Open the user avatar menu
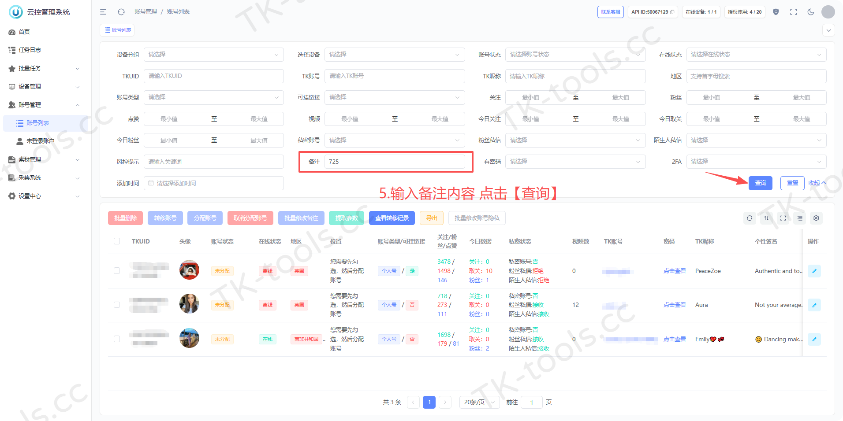Viewport: 843px width, 421px height. 828,12
